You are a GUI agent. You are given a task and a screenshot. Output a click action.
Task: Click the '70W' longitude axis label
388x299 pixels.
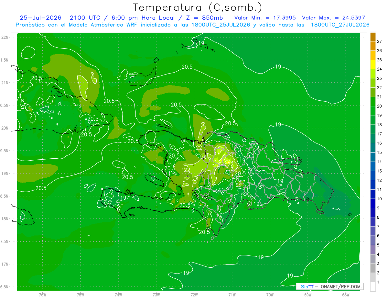coord(270,295)
